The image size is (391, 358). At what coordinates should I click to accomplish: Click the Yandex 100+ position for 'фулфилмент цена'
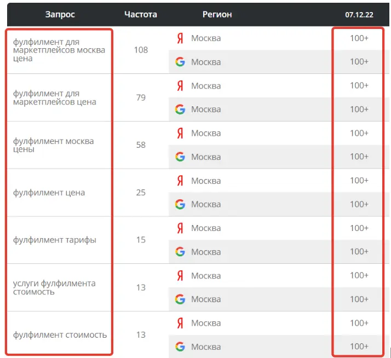pyautogui.click(x=359, y=181)
